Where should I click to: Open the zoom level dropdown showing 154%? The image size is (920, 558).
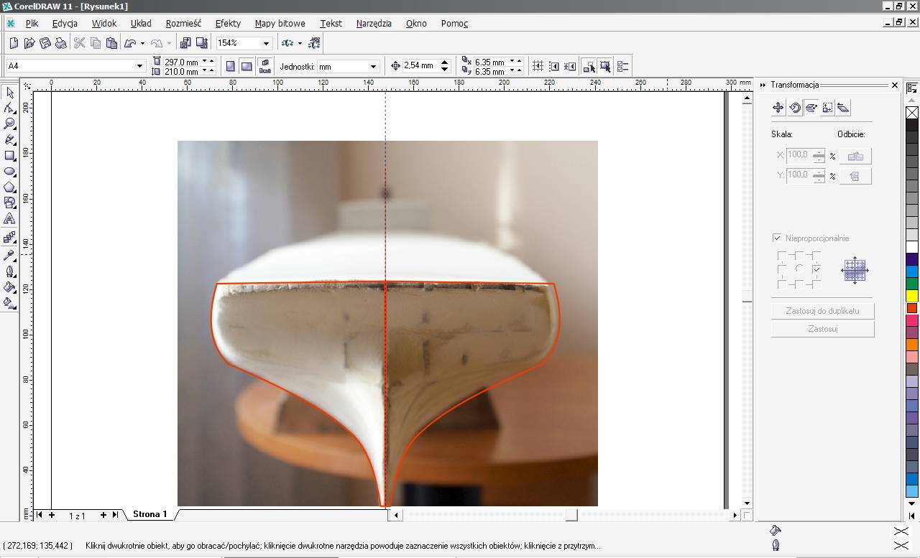tap(266, 43)
